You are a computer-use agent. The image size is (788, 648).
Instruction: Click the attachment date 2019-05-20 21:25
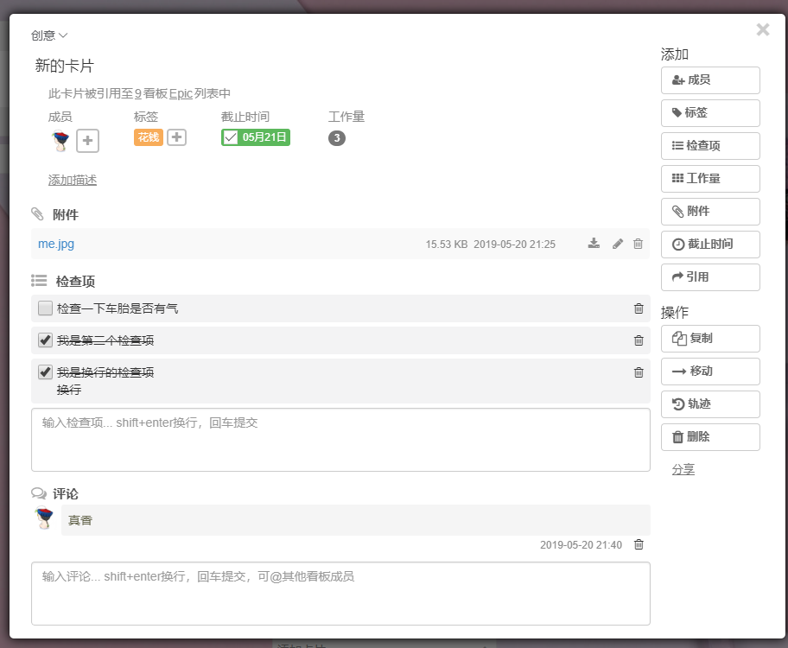click(515, 245)
